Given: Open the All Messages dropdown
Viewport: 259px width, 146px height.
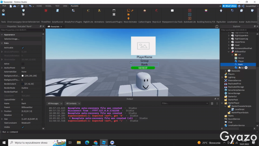Looking at the screenshot, I should click(x=55, y=103).
